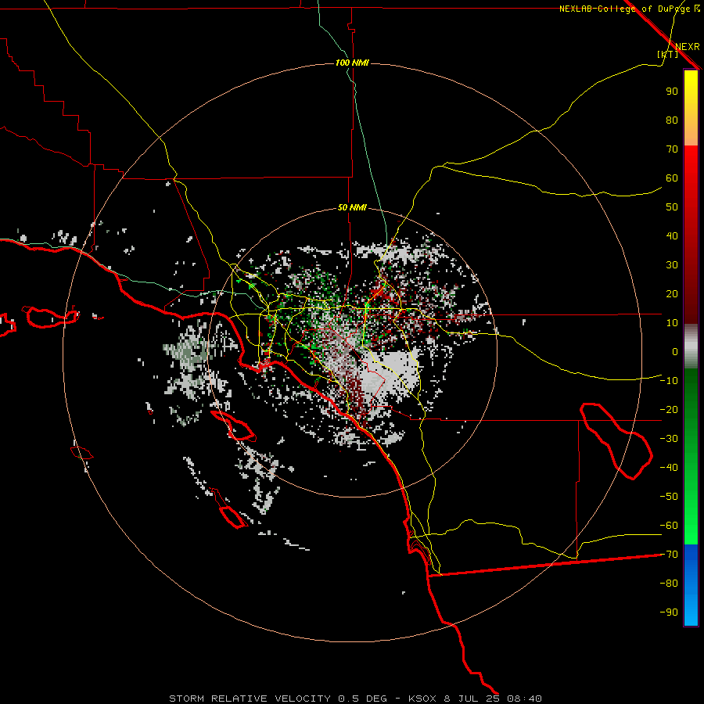The width and height of the screenshot is (704, 704).
Task: Click the [KT] units label
Action: (667, 54)
